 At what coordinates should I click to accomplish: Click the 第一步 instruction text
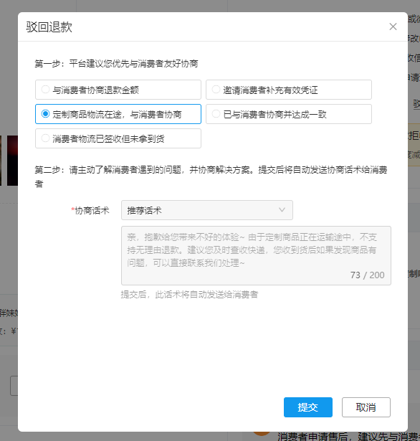[116, 64]
